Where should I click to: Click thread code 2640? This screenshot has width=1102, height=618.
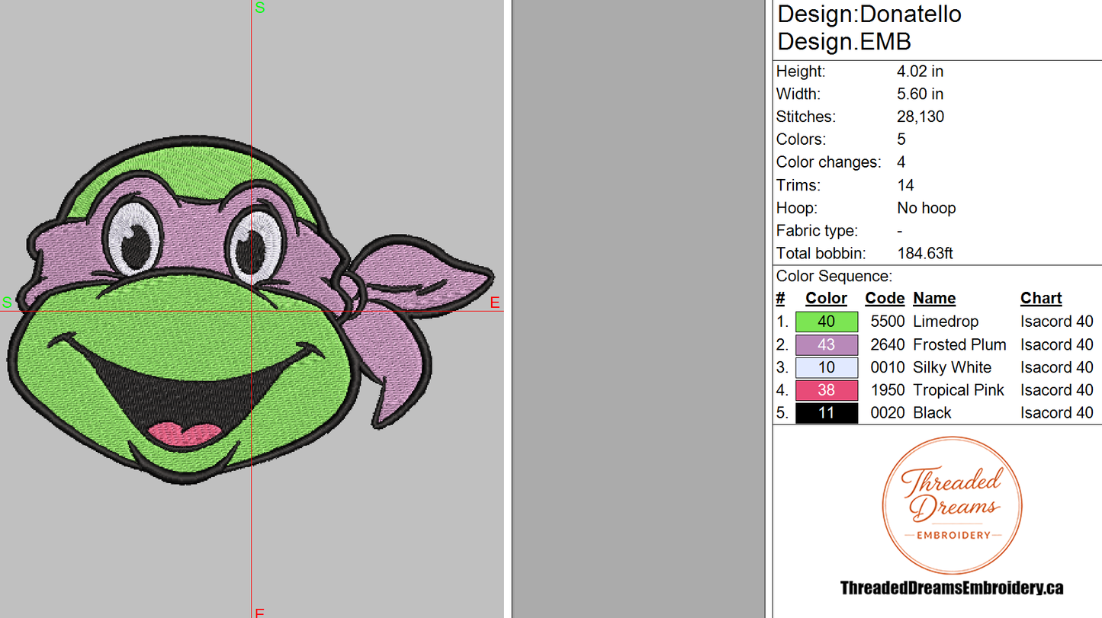point(887,344)
